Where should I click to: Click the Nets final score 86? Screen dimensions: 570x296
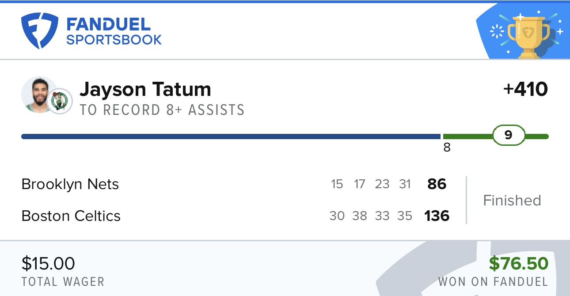tap(437, 184)
